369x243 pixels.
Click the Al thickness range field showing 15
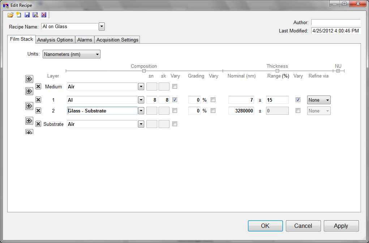[x=277, y=100]
